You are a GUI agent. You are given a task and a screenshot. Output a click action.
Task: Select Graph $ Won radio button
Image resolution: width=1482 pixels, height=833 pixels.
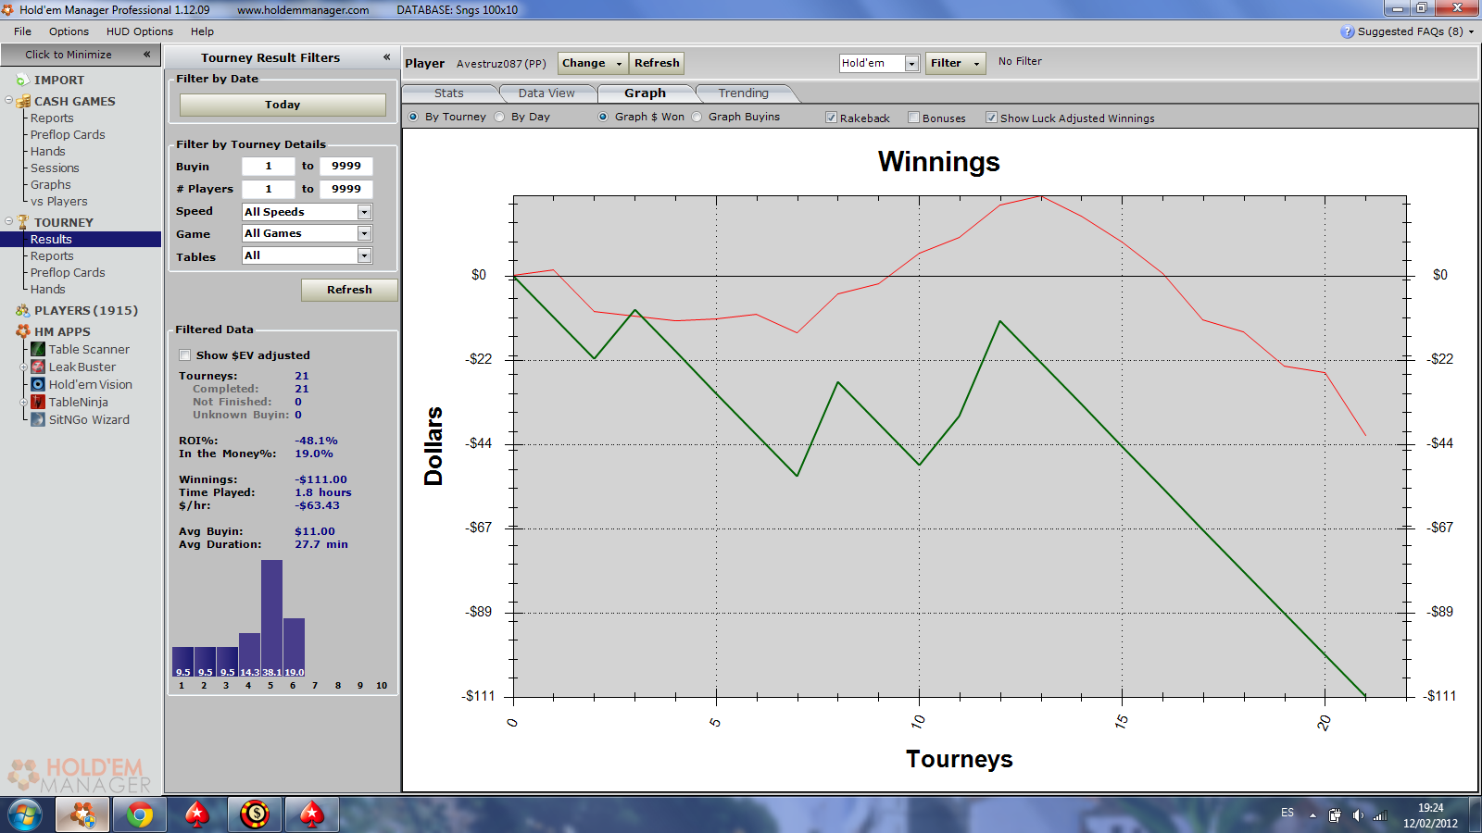coord(603,117)
